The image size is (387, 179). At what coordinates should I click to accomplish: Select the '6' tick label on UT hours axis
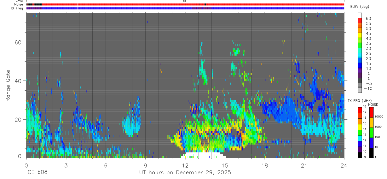(106, 166)
